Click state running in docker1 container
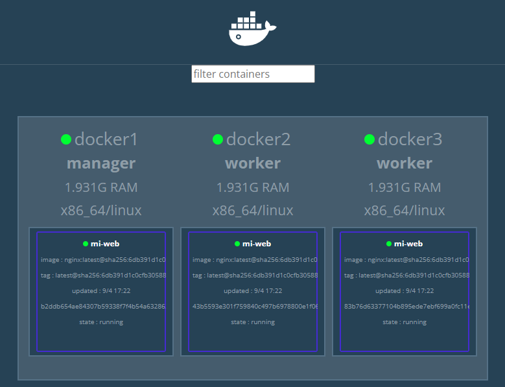 pyautogui.click(x=101, y=322)
